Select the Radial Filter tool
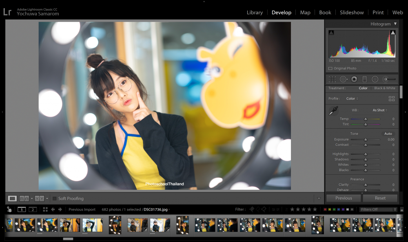The height and width of the screenshot is (242, 408). 375,79
